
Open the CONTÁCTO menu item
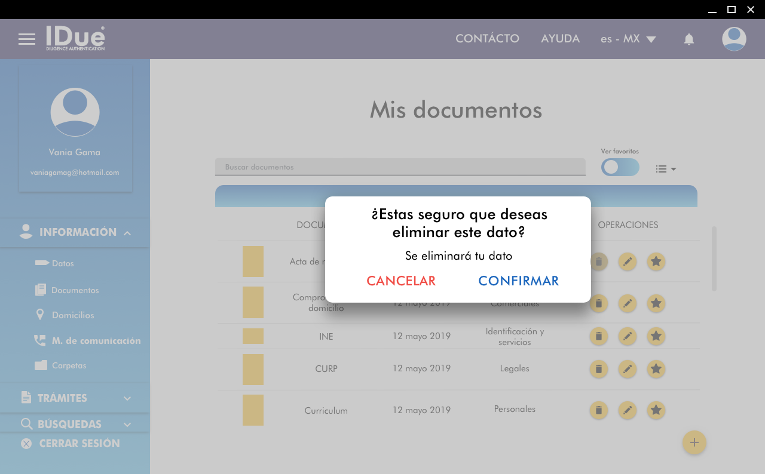tap(487, 39)
